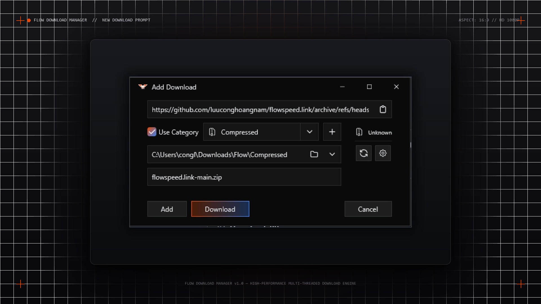The width and height of the screenshot is (541, 304).
Task: Click the flowspeed.link-main.zip filename field
Action: [244, 177]
